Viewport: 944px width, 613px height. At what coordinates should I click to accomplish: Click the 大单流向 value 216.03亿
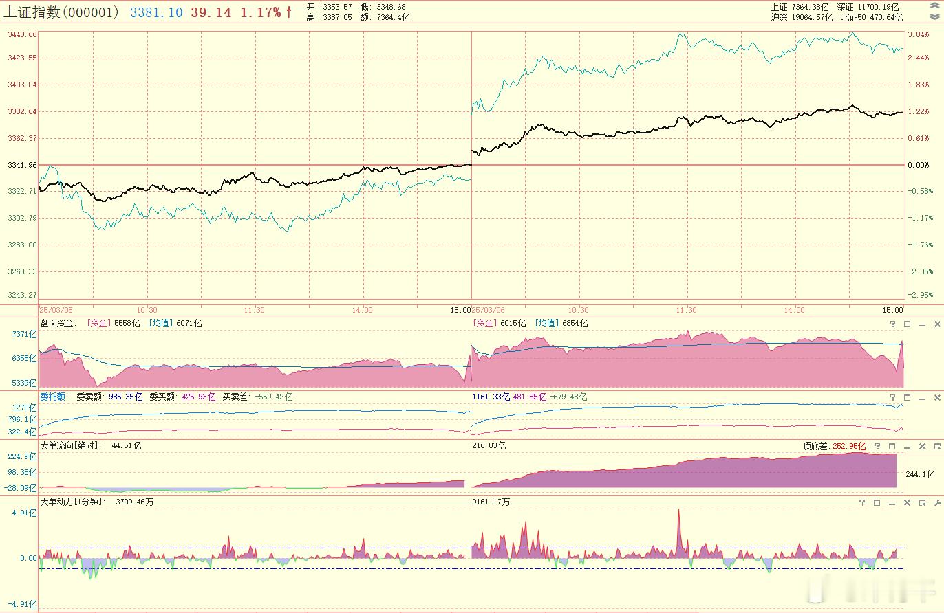[489, 445]
